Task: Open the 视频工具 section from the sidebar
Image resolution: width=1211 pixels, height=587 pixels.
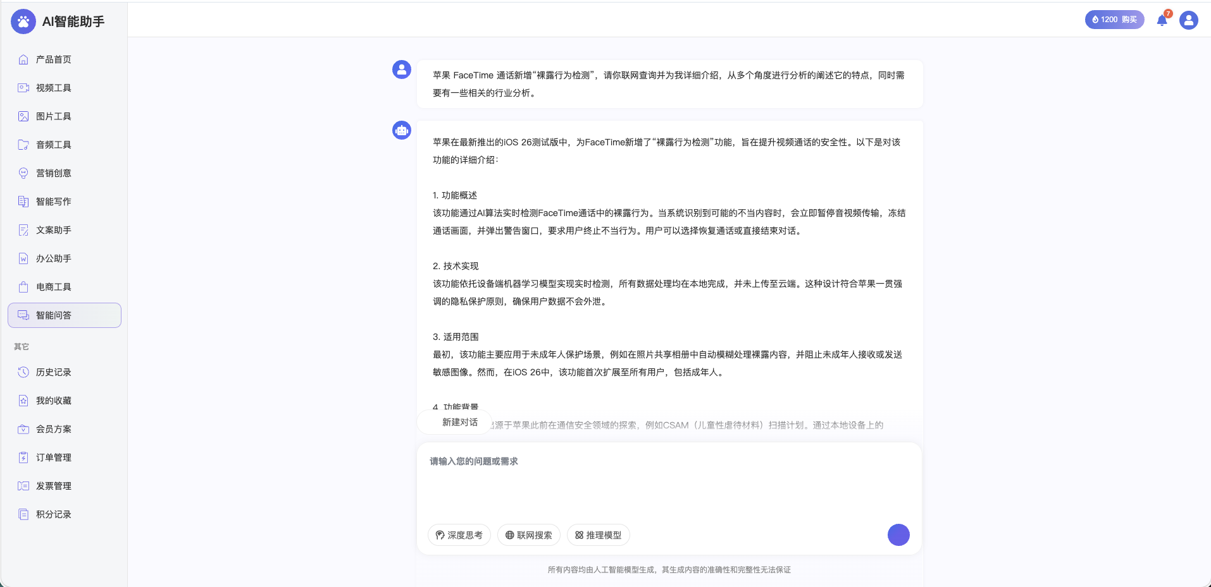Action: point(54,88)
